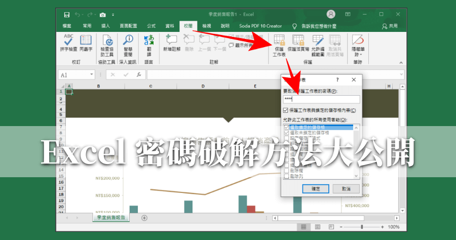
Task: Switch to Page Layout view in status bar
Action: [x=318, y=227]
